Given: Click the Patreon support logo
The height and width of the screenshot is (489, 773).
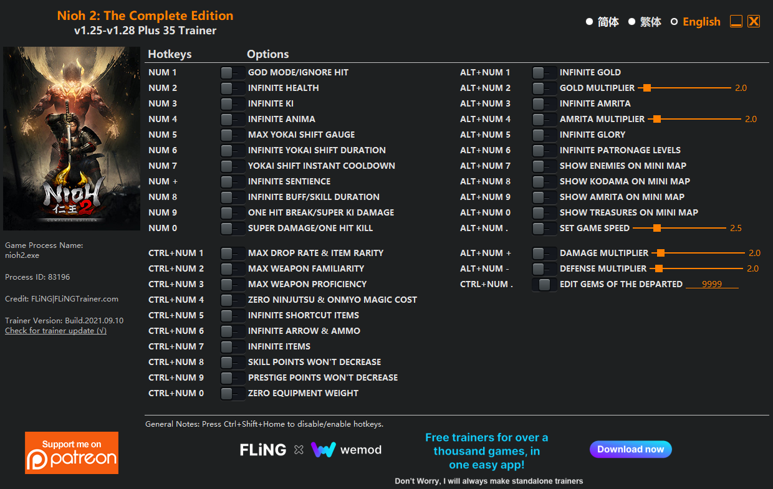Looking at the screenshot, I should (72, 453).
